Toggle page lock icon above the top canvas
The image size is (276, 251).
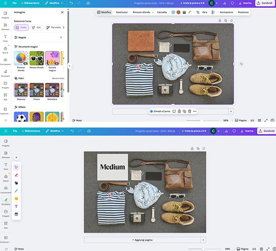pyautogui.click(x=220, y=21)
